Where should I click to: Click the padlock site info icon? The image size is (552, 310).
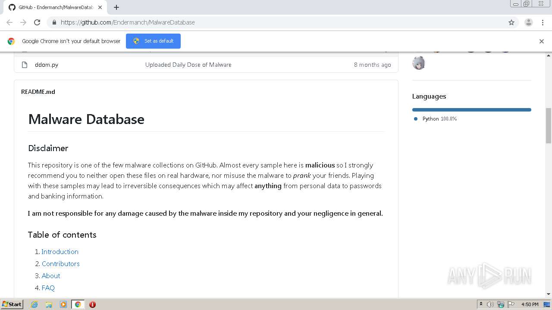54,22
